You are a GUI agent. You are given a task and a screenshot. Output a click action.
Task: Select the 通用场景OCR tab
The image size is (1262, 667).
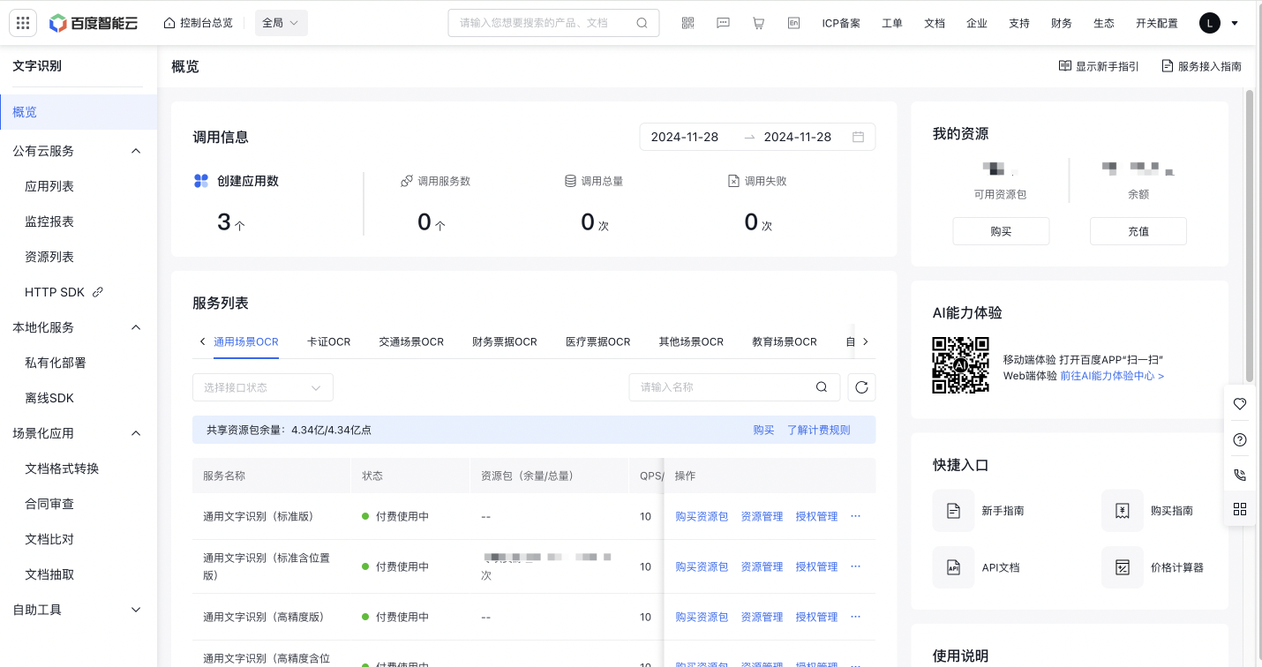click(x=246, y=341)
